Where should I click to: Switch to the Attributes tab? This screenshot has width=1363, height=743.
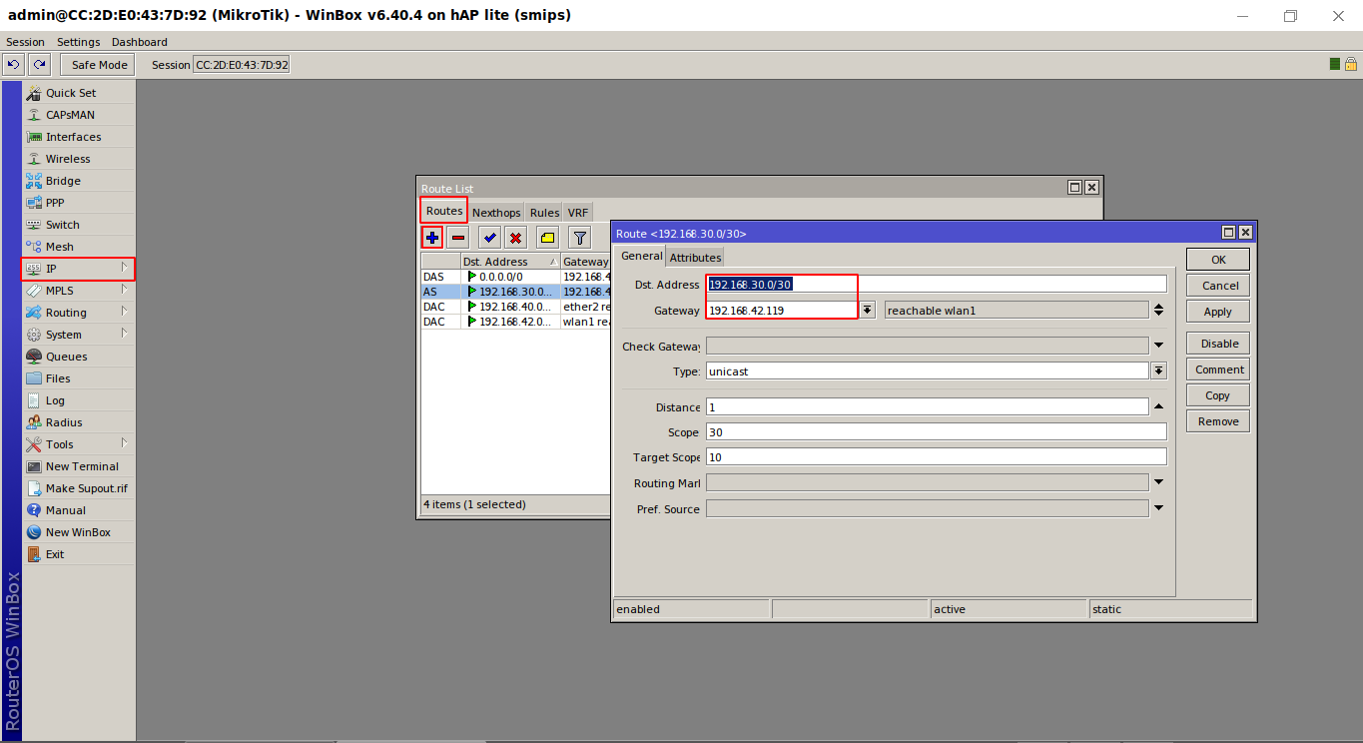(x=695, y=257)
